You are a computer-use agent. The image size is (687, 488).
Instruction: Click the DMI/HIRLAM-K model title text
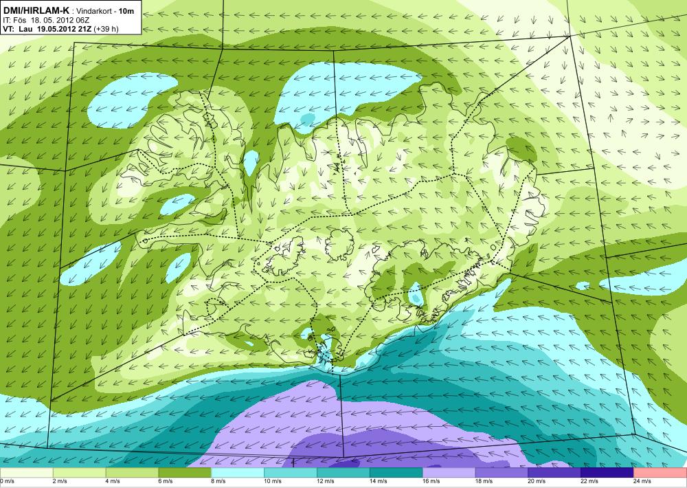pyautogui.click(x=36, y=10)
